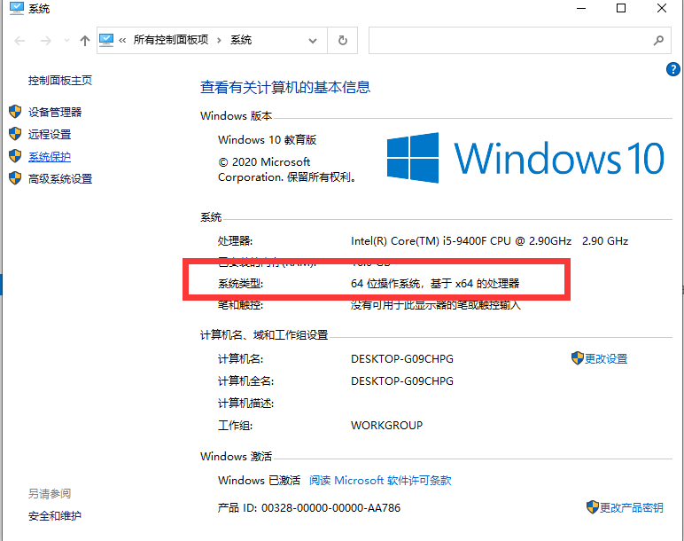684x541 pixels.
Task: Select Windows 已激活 status text
Action: click(x=259, y=481)
